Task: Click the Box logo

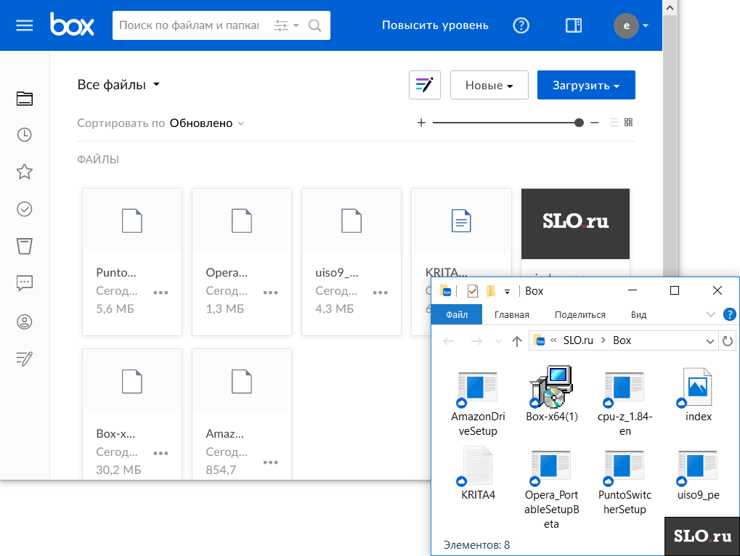Action: [x=72, y=25]
